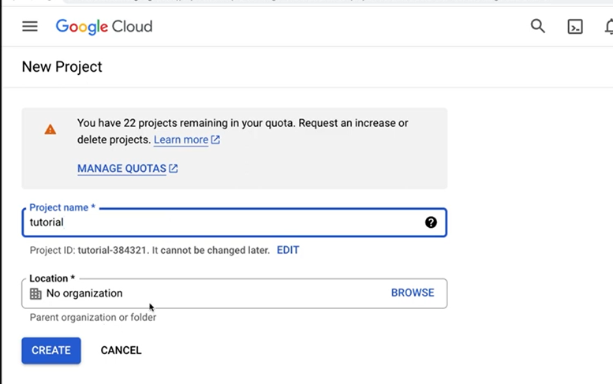The image size is (613, 384).
Task: Click external-link icon beside Learn more
Action: [216, 140]
